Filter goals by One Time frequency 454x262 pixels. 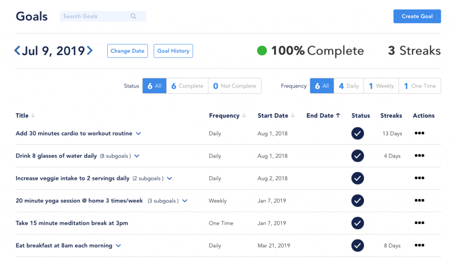click(x=420, y=86)
